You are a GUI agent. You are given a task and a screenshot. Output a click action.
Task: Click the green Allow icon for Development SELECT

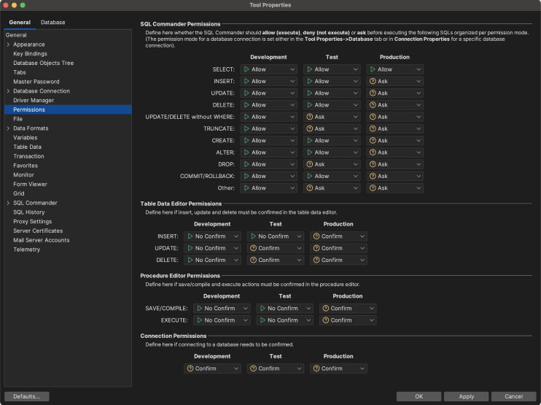(246, 69)
